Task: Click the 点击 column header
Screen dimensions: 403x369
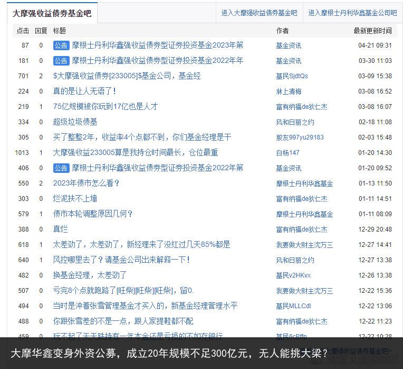Action: pos(23,31)
